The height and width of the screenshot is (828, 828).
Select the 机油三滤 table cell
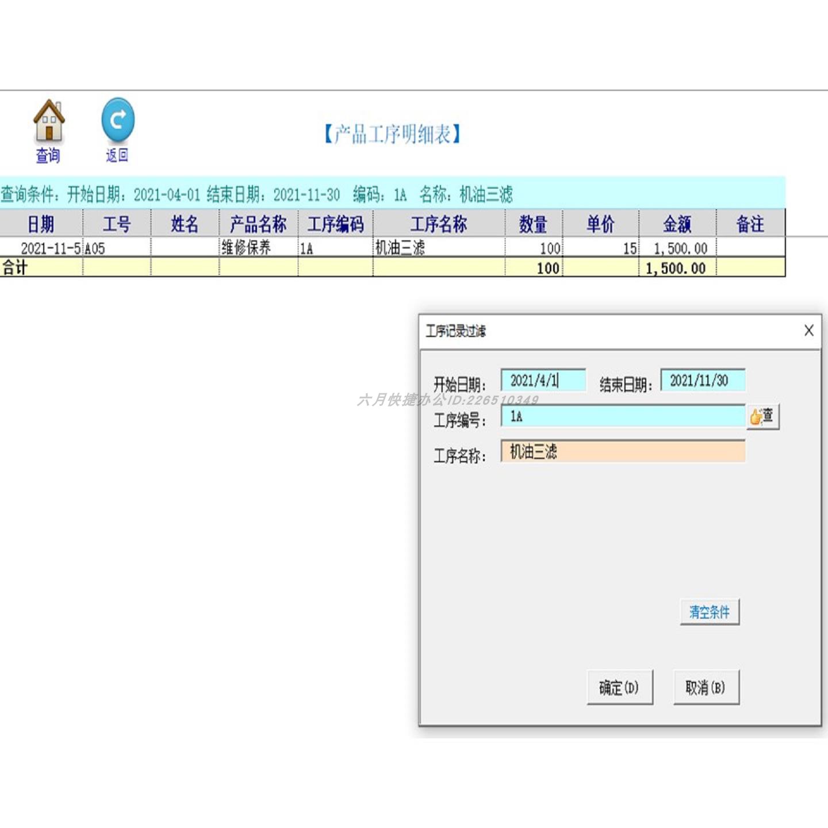tap(439, 248)
